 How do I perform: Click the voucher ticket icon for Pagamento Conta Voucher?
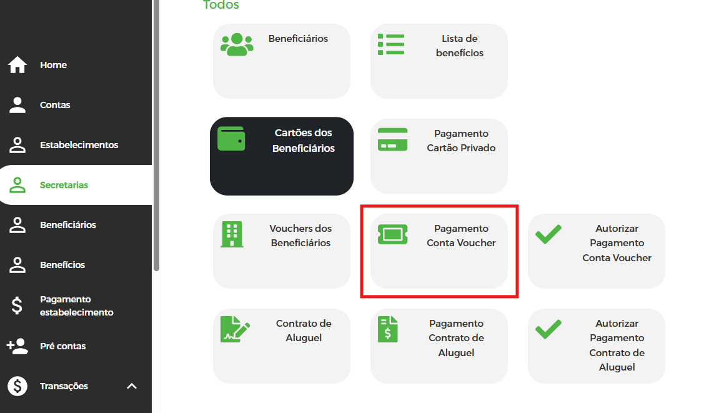(392, 234)
